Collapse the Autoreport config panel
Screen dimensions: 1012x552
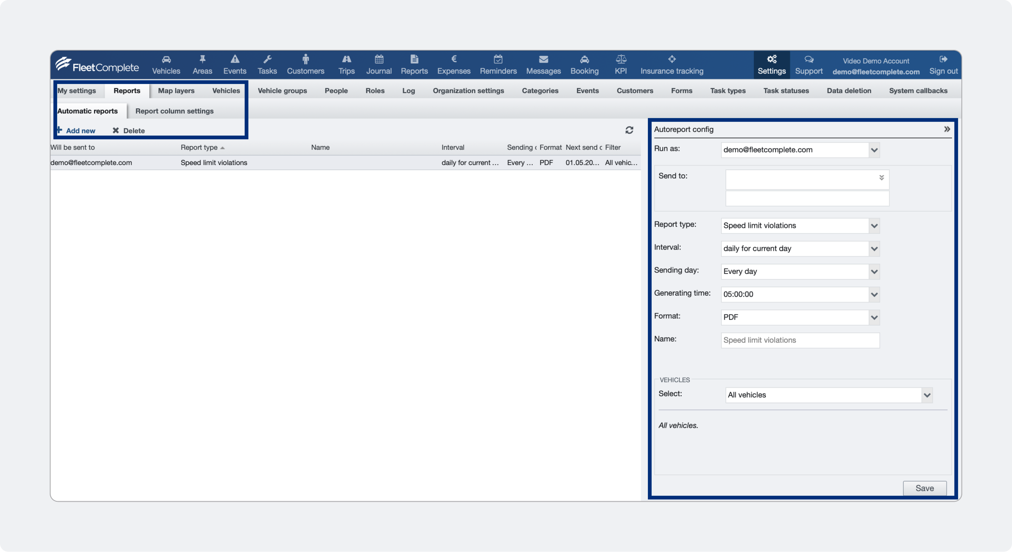pos(947,129)
